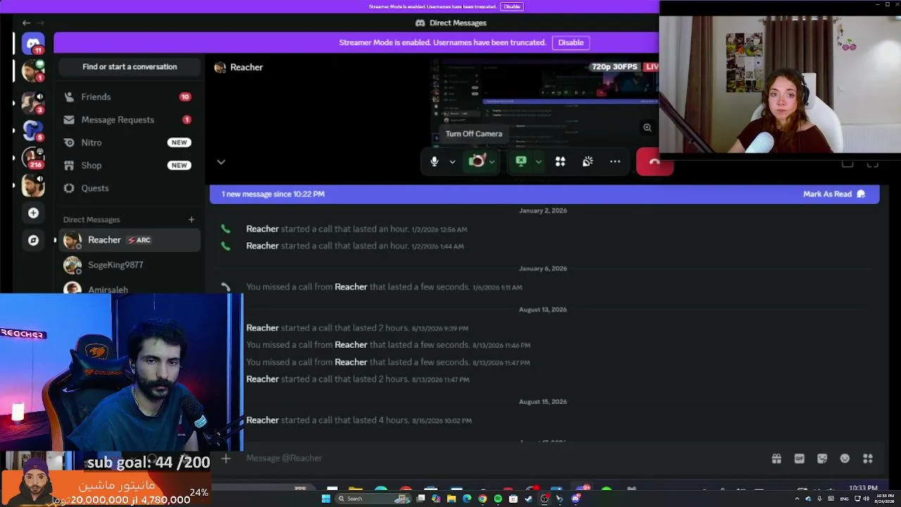Mark new messages as read
Screen dimensions: 901x507
coord(834,194)
